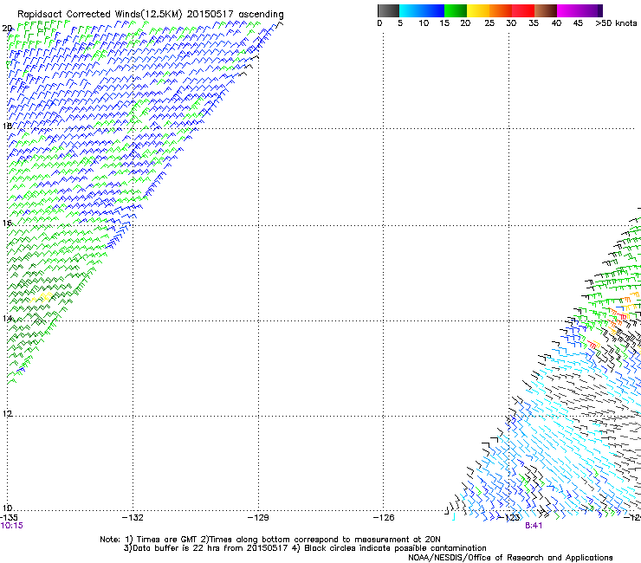Click the longitude label -129
The image size is (641, 563).
[258, 518]
